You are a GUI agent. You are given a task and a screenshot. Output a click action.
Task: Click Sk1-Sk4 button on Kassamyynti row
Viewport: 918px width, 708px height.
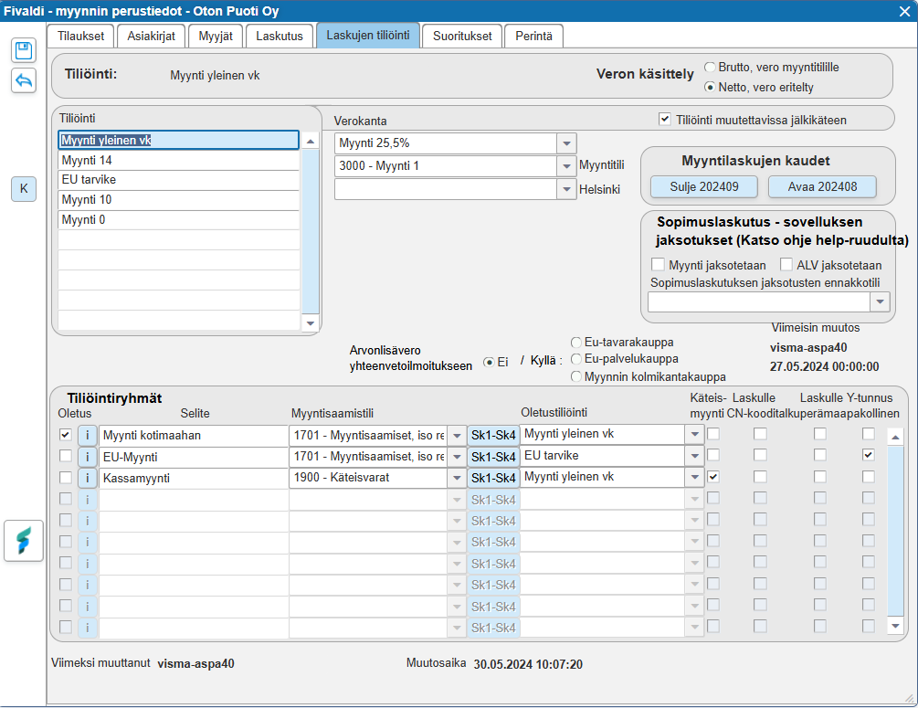[493, 478]
